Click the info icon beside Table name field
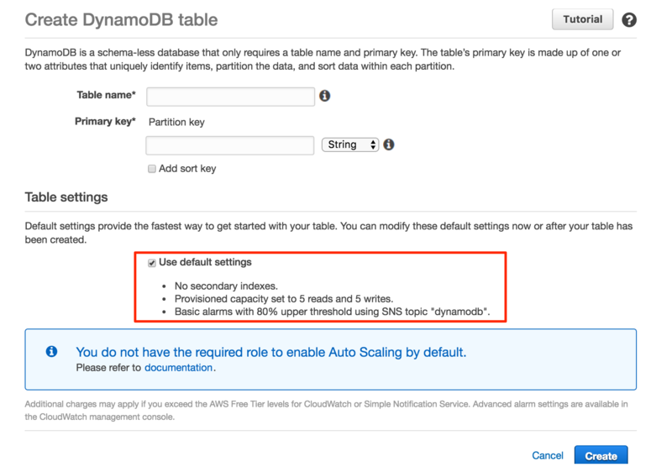Viewport: 672px width, 467px height. (324, 96)
